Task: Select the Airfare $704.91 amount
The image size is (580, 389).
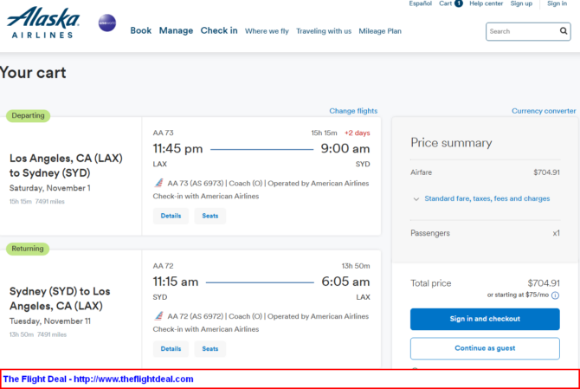Action: (546, 172)
